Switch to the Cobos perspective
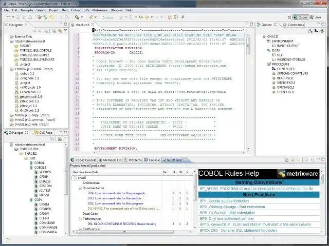Screen dimensions: 329x246 pyautogui.click(x=301, y=17)
